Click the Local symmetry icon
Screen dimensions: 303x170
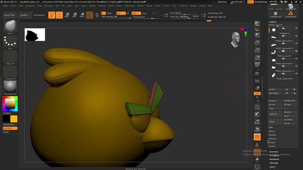click(257, 81)
